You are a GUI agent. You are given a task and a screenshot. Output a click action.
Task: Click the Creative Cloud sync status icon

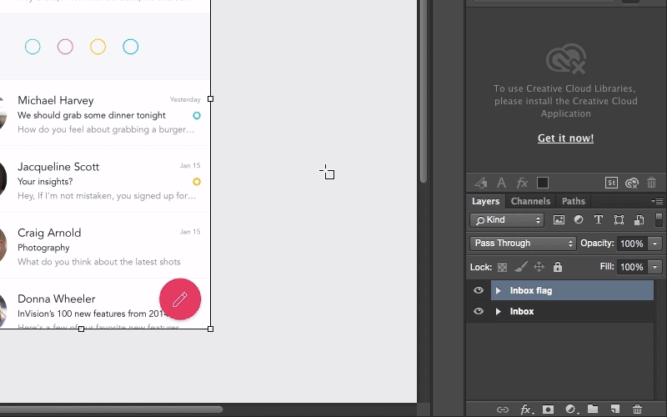632,183
